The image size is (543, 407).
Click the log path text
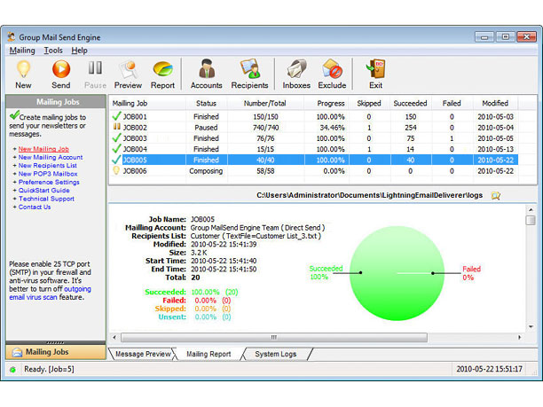(369, 196)
